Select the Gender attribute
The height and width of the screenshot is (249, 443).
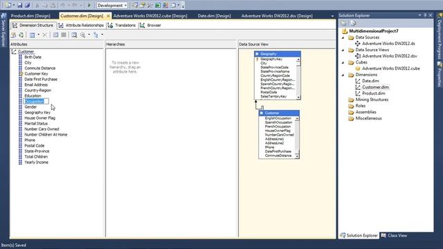click(30, 107)
